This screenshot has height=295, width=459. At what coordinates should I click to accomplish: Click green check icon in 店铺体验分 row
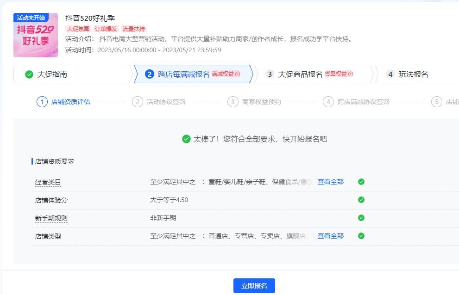(x=361, y=200)
